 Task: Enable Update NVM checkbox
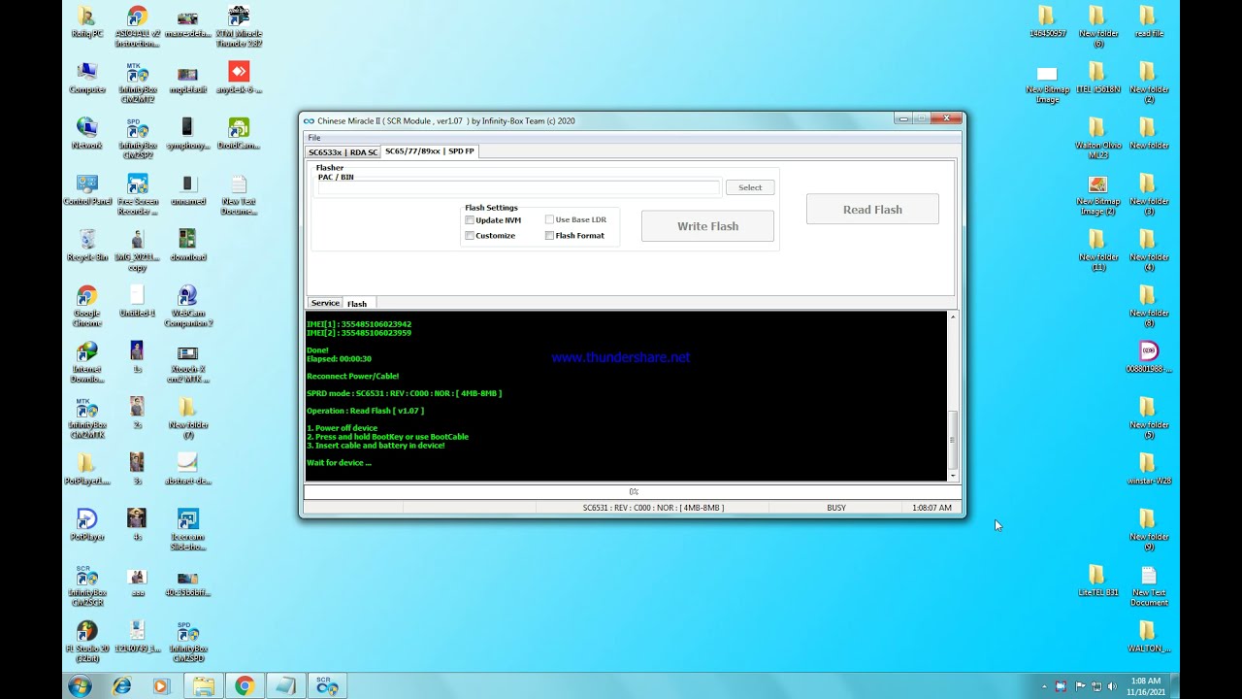(470, 220)
